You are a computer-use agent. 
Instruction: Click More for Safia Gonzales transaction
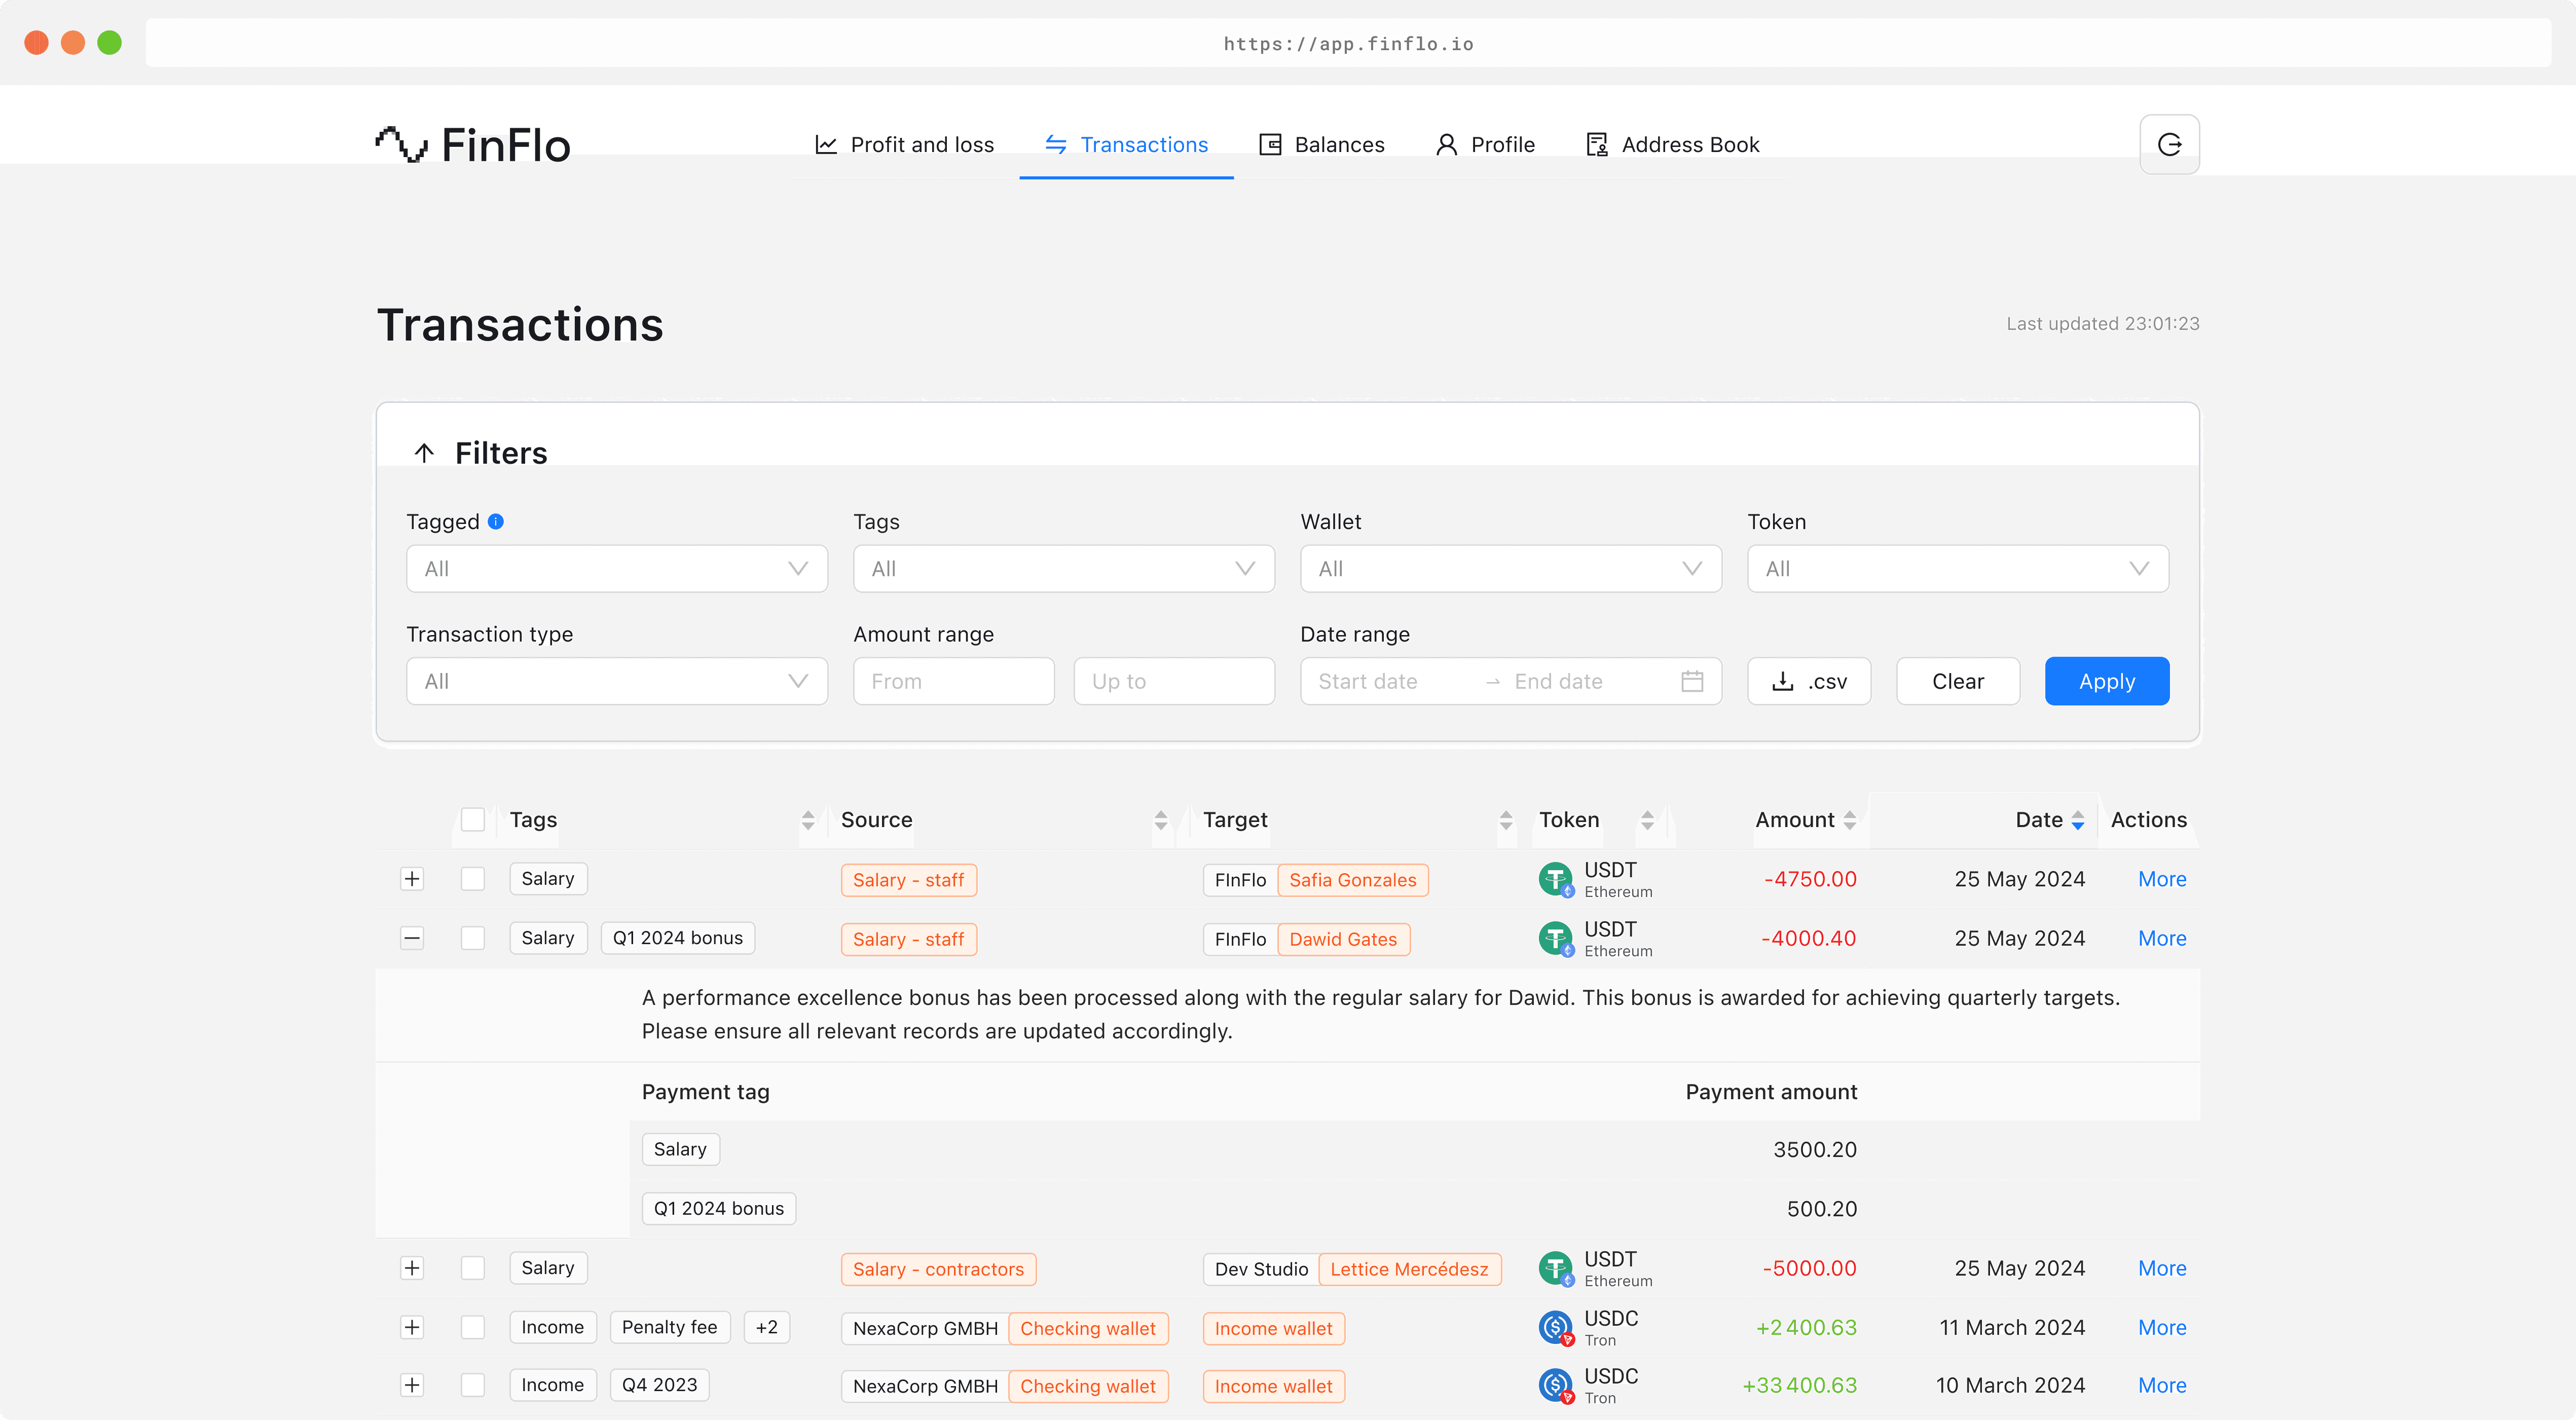2162,879
